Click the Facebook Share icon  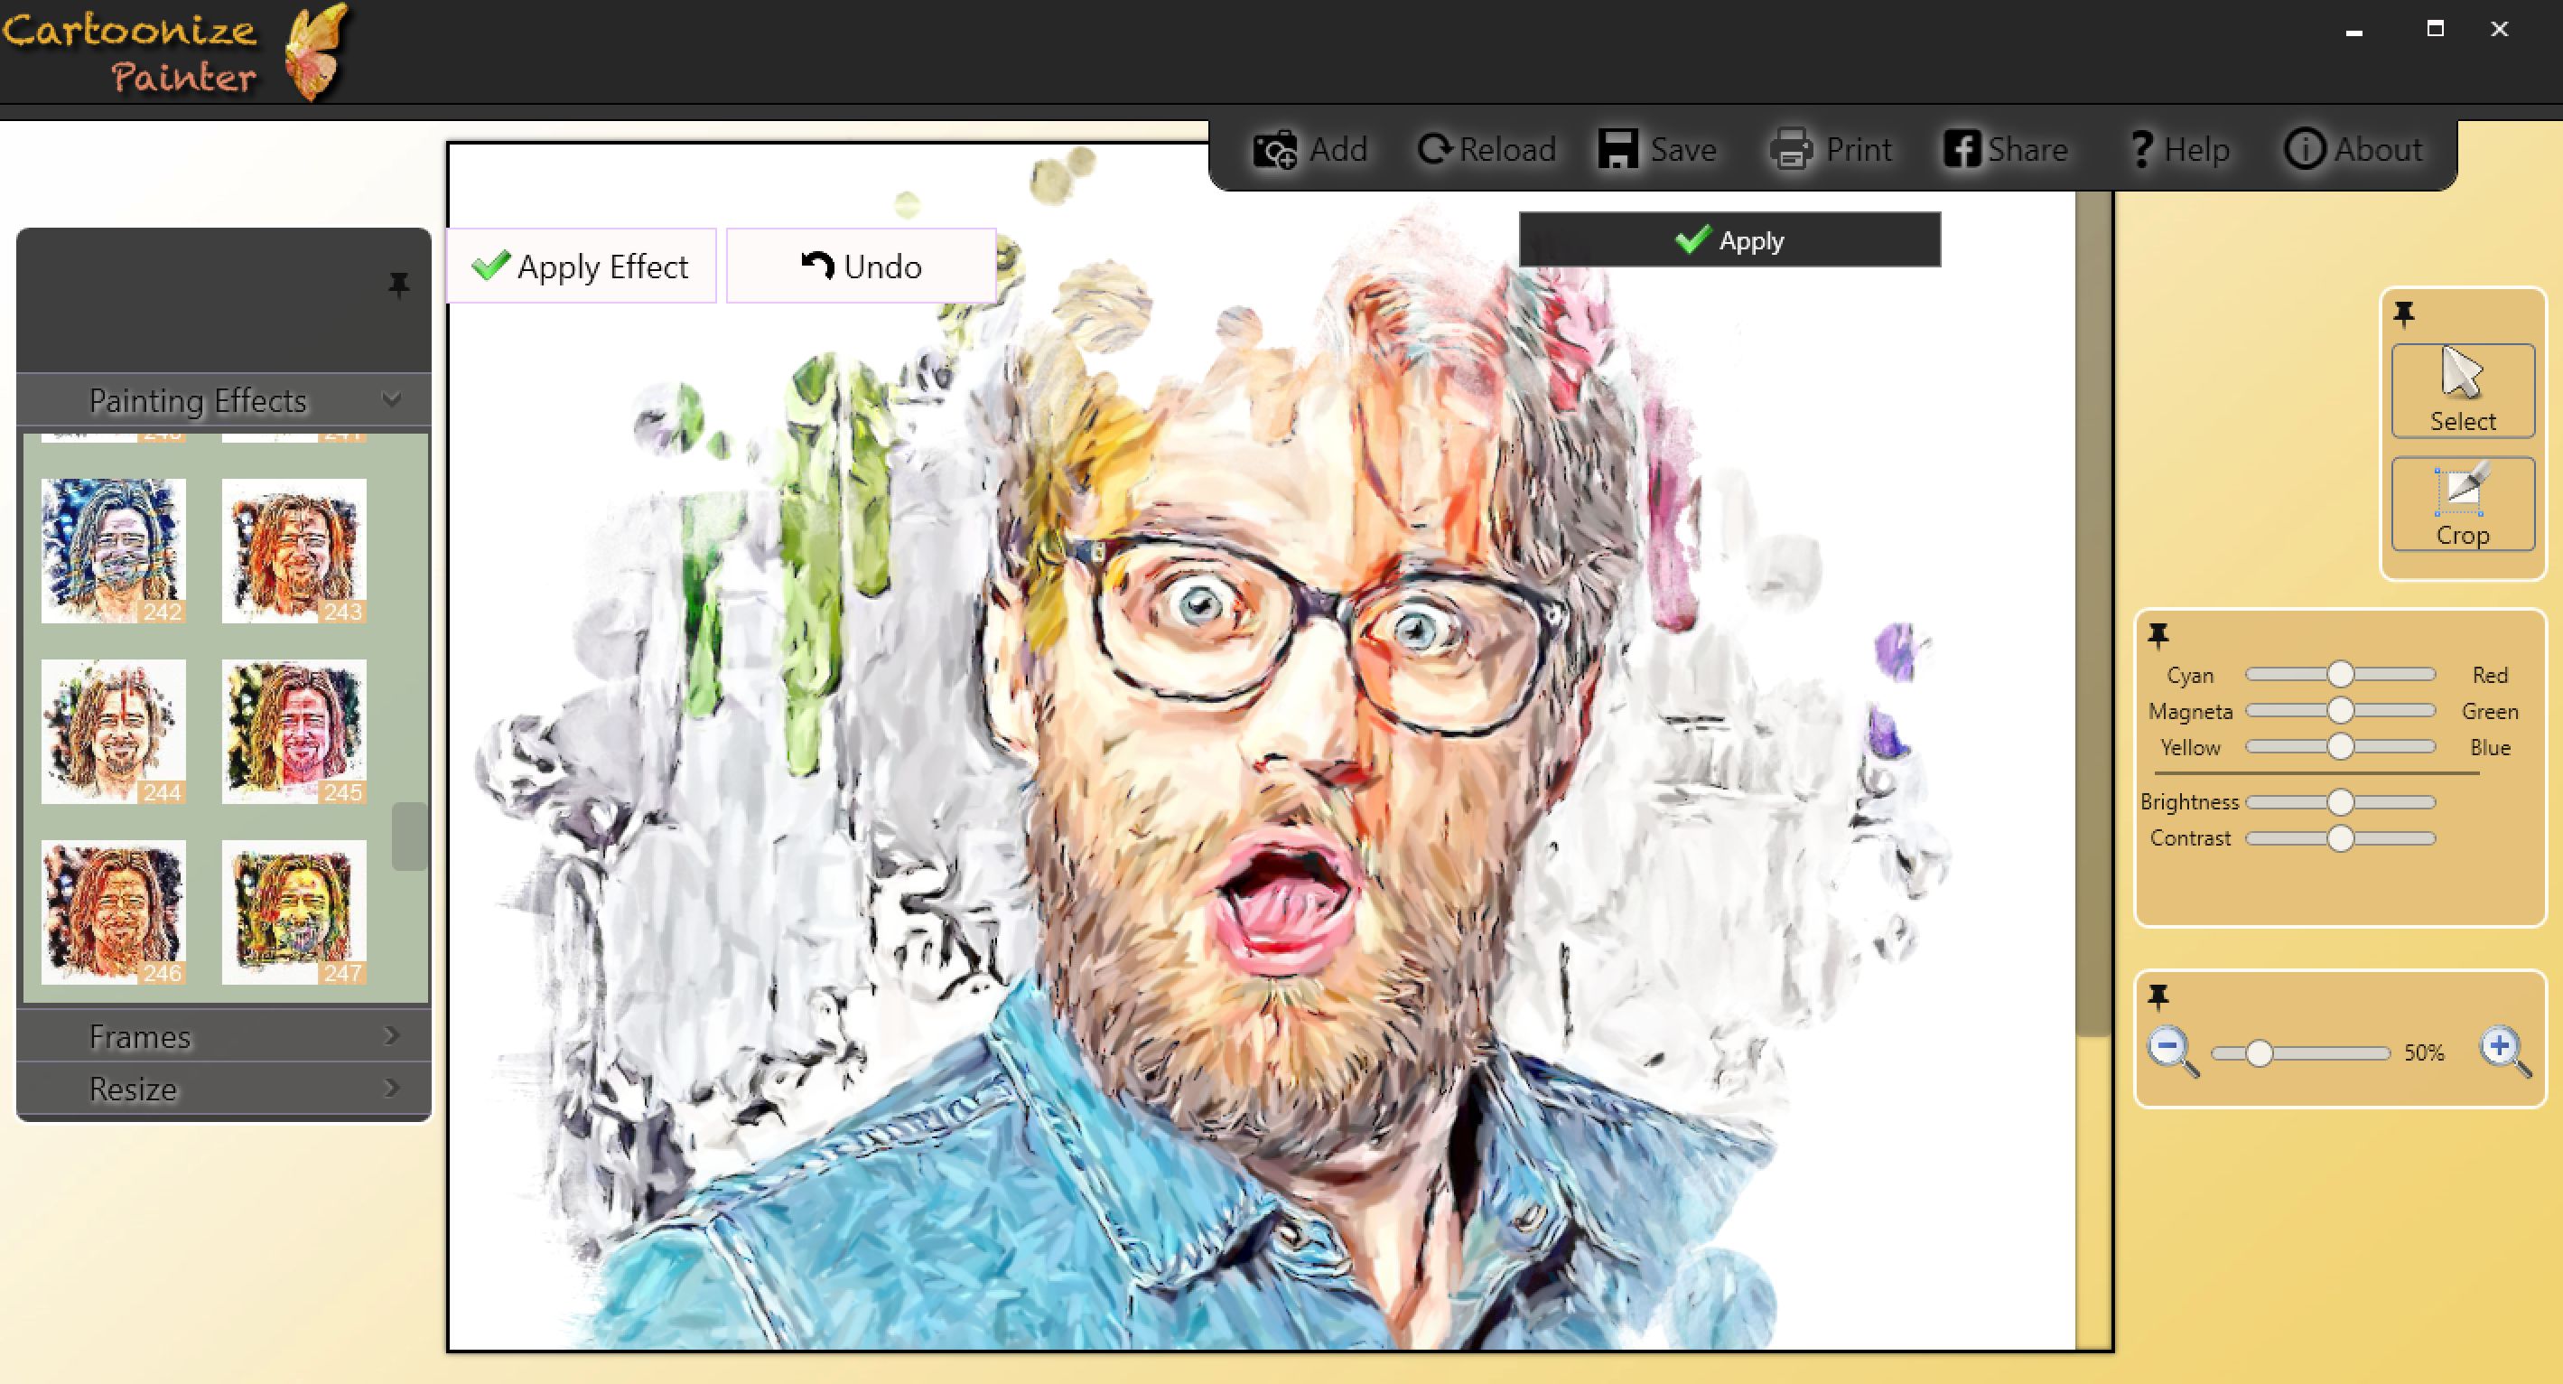pos(1962,149)
